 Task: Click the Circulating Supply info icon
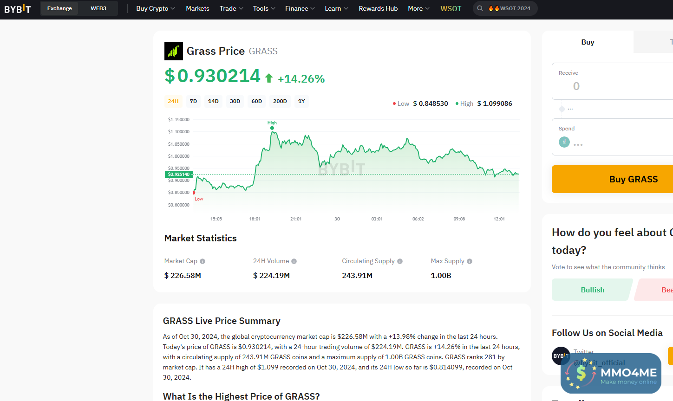[400, 261]
